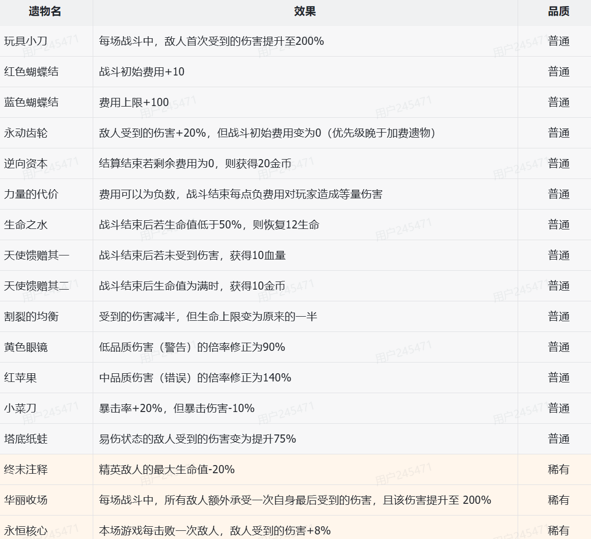Click the 永动齿轮 relic name

pos(25,133)
